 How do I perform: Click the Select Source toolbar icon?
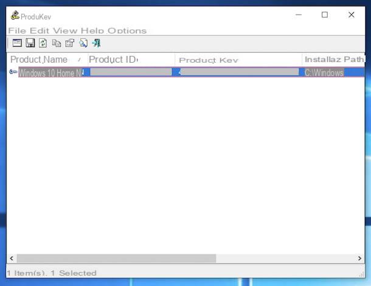(x=17, y=43)
